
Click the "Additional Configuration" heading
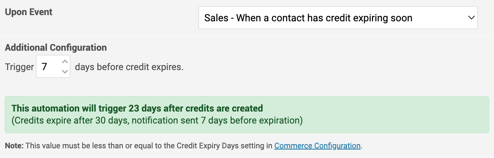click(56, 48)
